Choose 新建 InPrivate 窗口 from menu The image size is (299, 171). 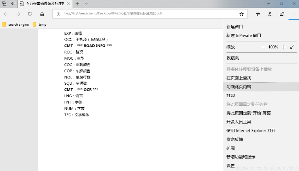(261, 36)
